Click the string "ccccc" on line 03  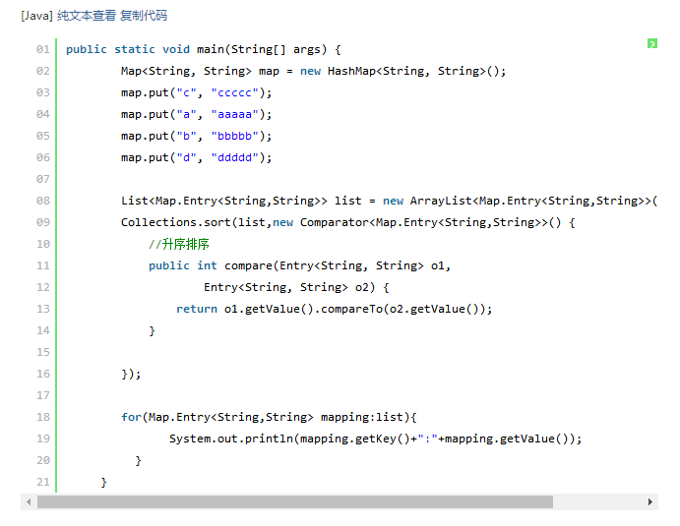pos(234,92)
